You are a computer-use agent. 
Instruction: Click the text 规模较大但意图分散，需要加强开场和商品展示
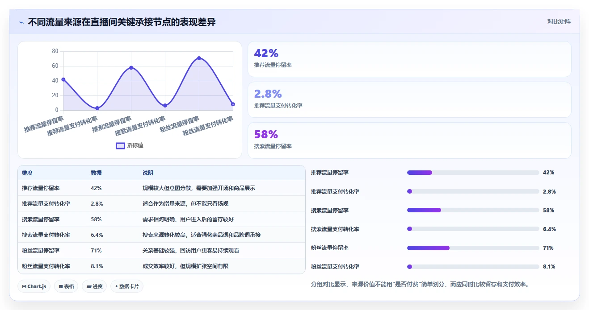pos(199,188)
